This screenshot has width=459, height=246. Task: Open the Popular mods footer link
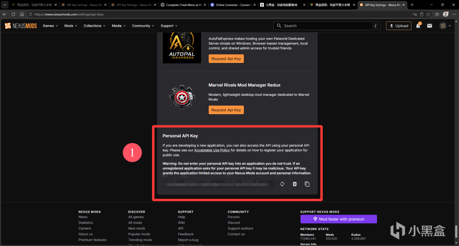139,234
